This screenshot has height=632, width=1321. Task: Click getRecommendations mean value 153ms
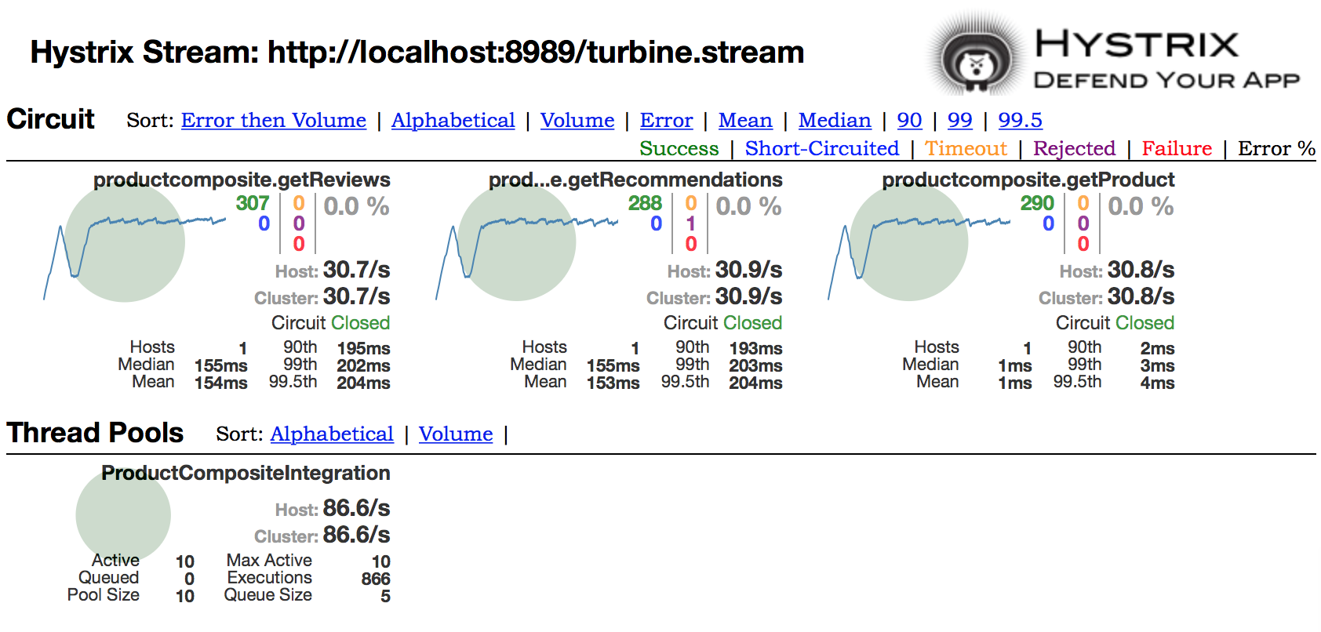613,383
